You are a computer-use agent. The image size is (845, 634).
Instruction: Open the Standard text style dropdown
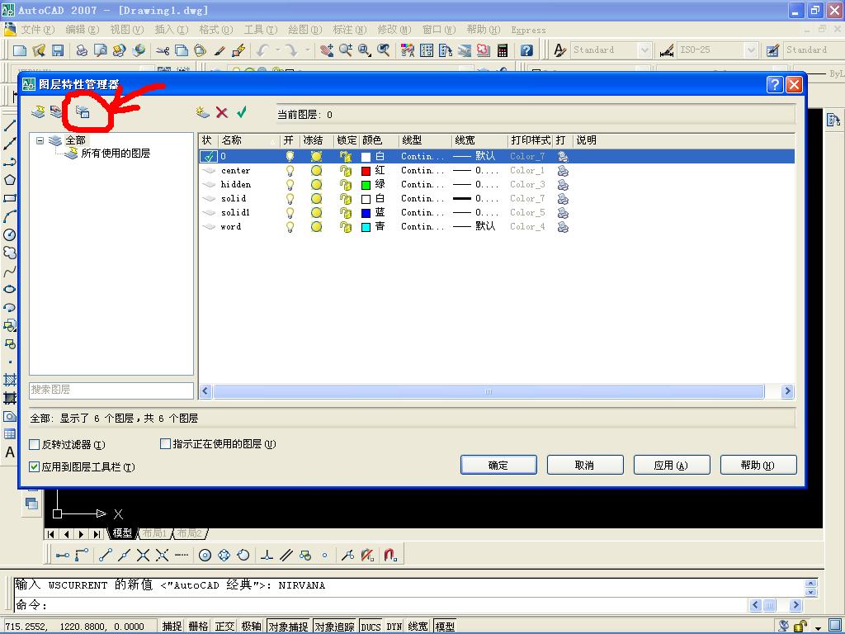pos(644,50)
